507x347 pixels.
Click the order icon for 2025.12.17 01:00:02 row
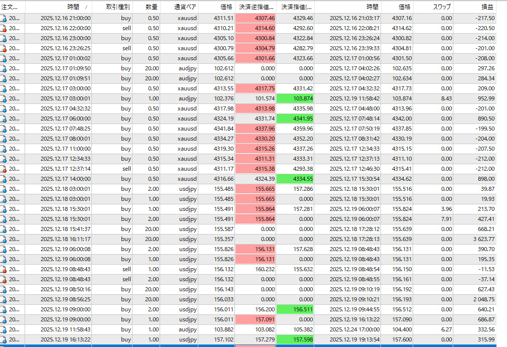point(3,59)
